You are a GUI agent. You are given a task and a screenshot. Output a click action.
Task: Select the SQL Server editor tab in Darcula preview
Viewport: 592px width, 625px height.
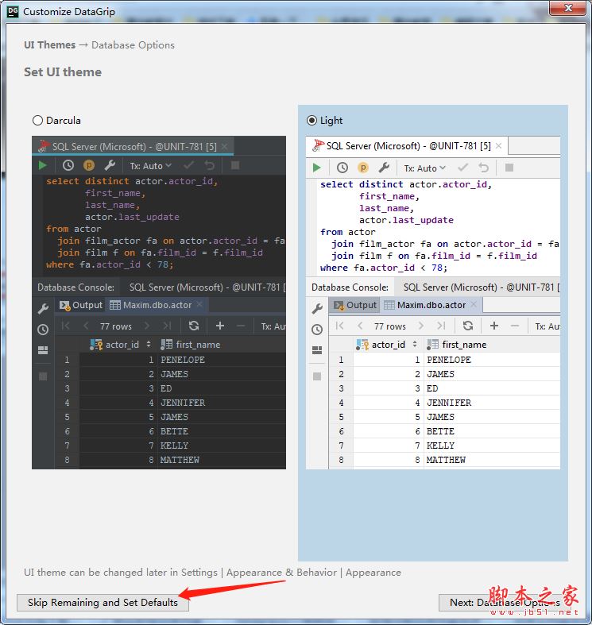[x=133, y=146]
